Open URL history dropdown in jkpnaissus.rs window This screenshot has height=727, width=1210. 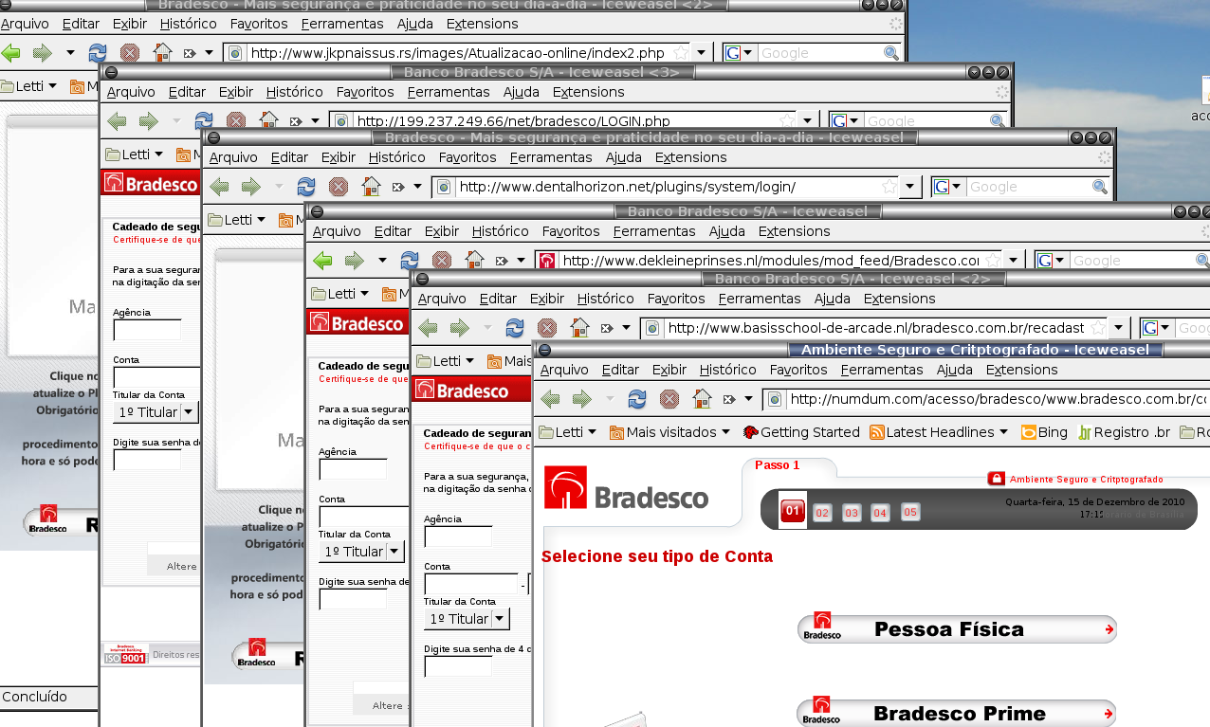pos(702,53)
